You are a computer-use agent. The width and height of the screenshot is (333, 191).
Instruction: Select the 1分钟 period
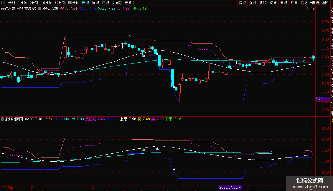click(x=22, y=3)
